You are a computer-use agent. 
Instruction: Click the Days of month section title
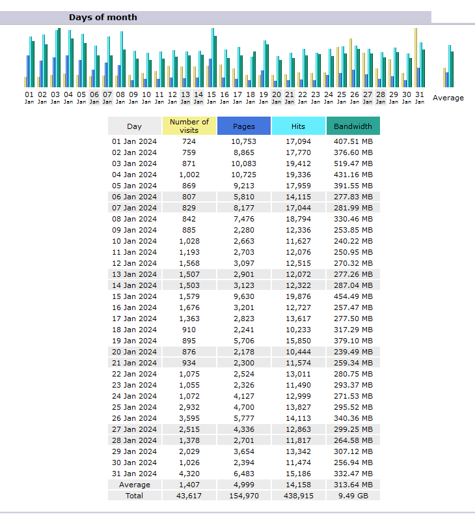point(103,18)
